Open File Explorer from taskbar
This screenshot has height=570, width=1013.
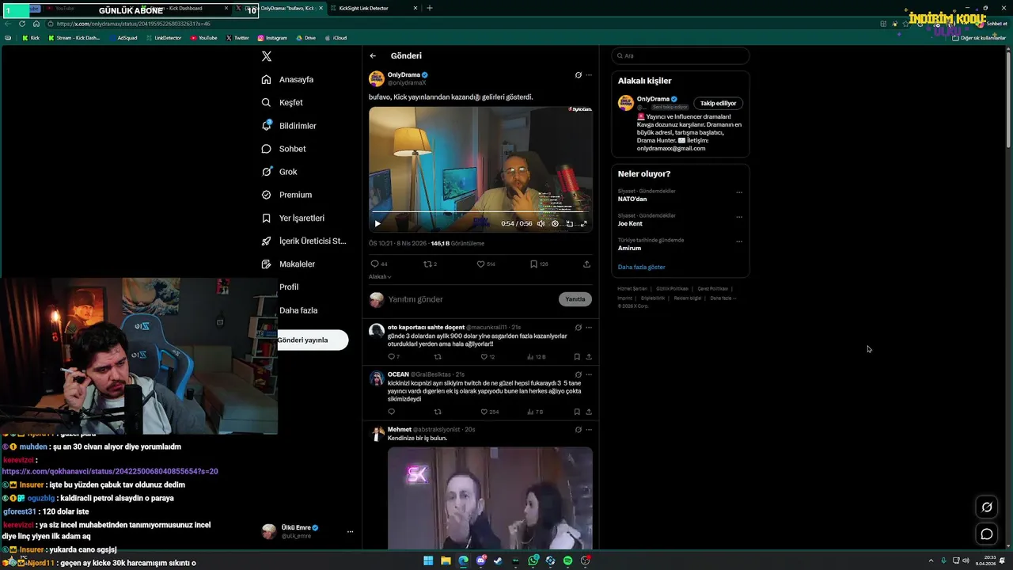(446, 560)
